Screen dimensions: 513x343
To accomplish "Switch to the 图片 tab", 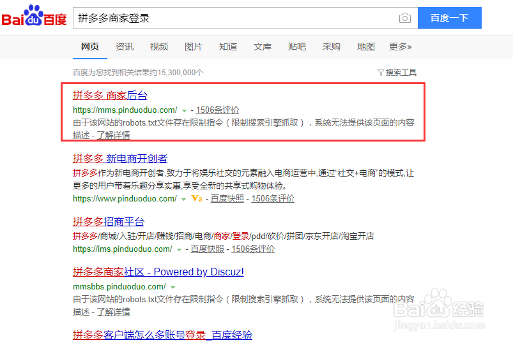I will tap(194, 47).
